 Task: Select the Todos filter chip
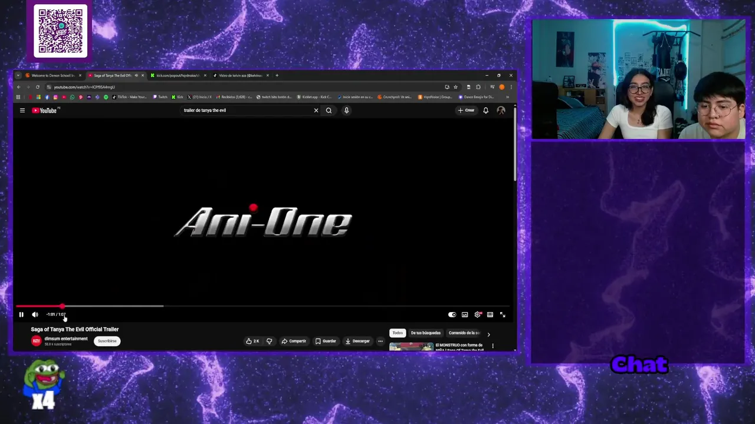[x=398, y=333]
